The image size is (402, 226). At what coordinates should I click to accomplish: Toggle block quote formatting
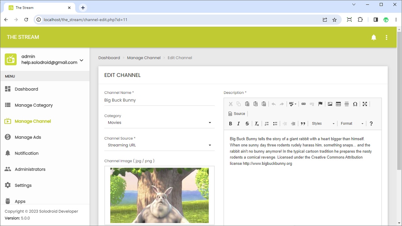click(303, 124)
